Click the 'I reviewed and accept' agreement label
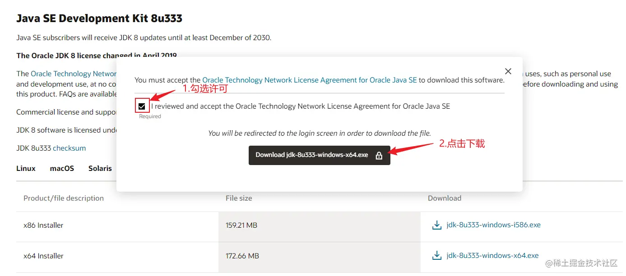Screen dimensions: 626x276 point(301,106)
